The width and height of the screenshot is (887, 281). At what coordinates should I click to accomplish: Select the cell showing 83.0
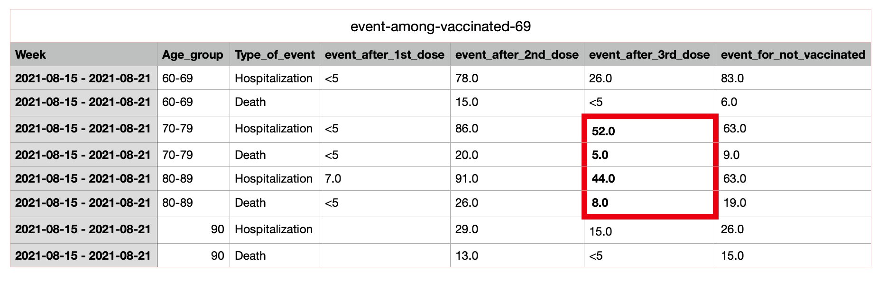point(732,79)
